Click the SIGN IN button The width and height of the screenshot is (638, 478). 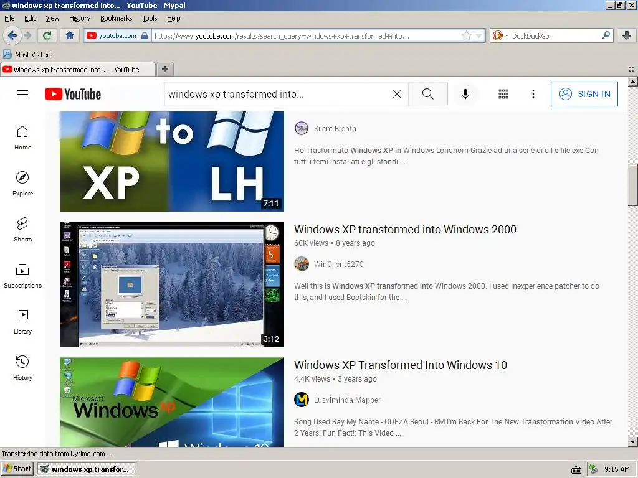[x=584, y=94]
